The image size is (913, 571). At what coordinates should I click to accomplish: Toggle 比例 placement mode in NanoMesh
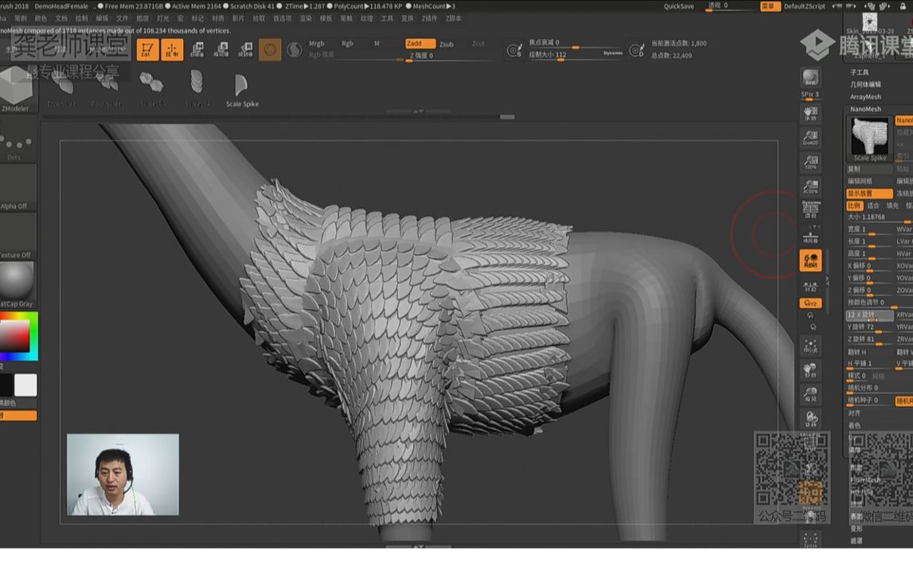(854, 206)
